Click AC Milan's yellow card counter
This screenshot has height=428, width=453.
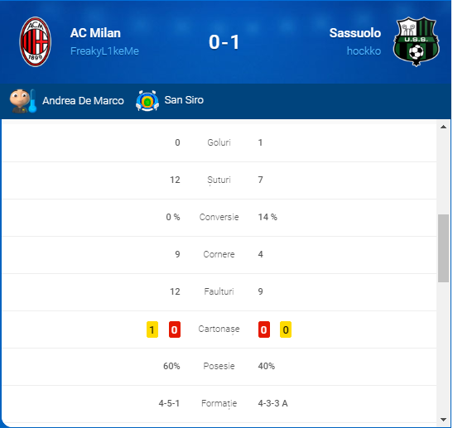point(152,329)
